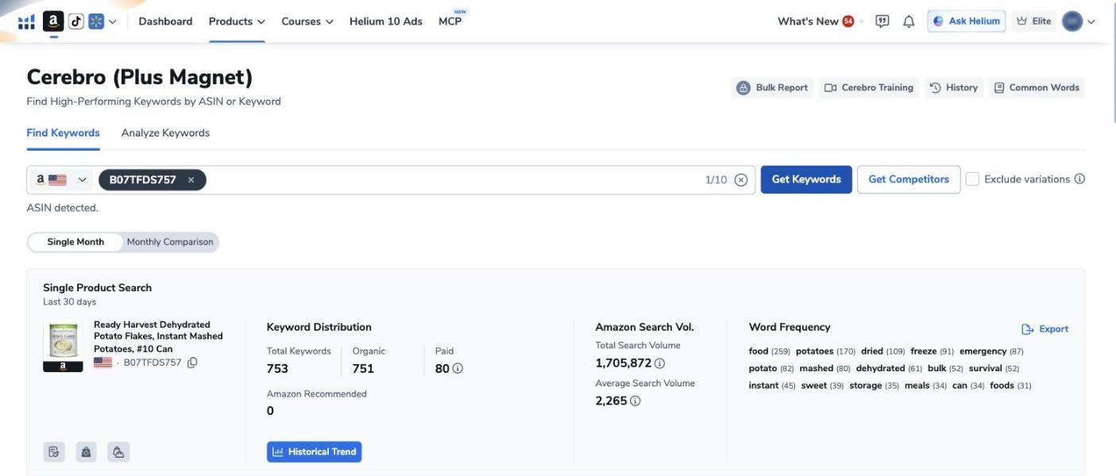Screen dimensions: 1116x476
Task: Click the word 'potato (82)'
Action: tap(771, 369)
